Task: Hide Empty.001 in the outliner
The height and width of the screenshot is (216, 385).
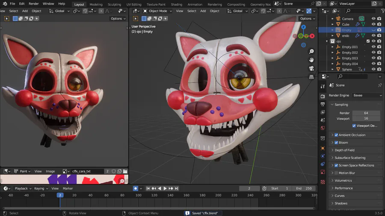Action: (373, 47)
